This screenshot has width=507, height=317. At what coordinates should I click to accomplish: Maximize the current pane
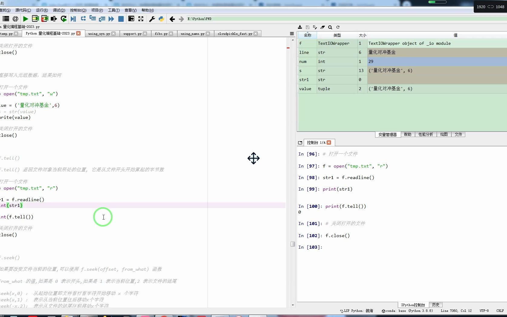131,19
